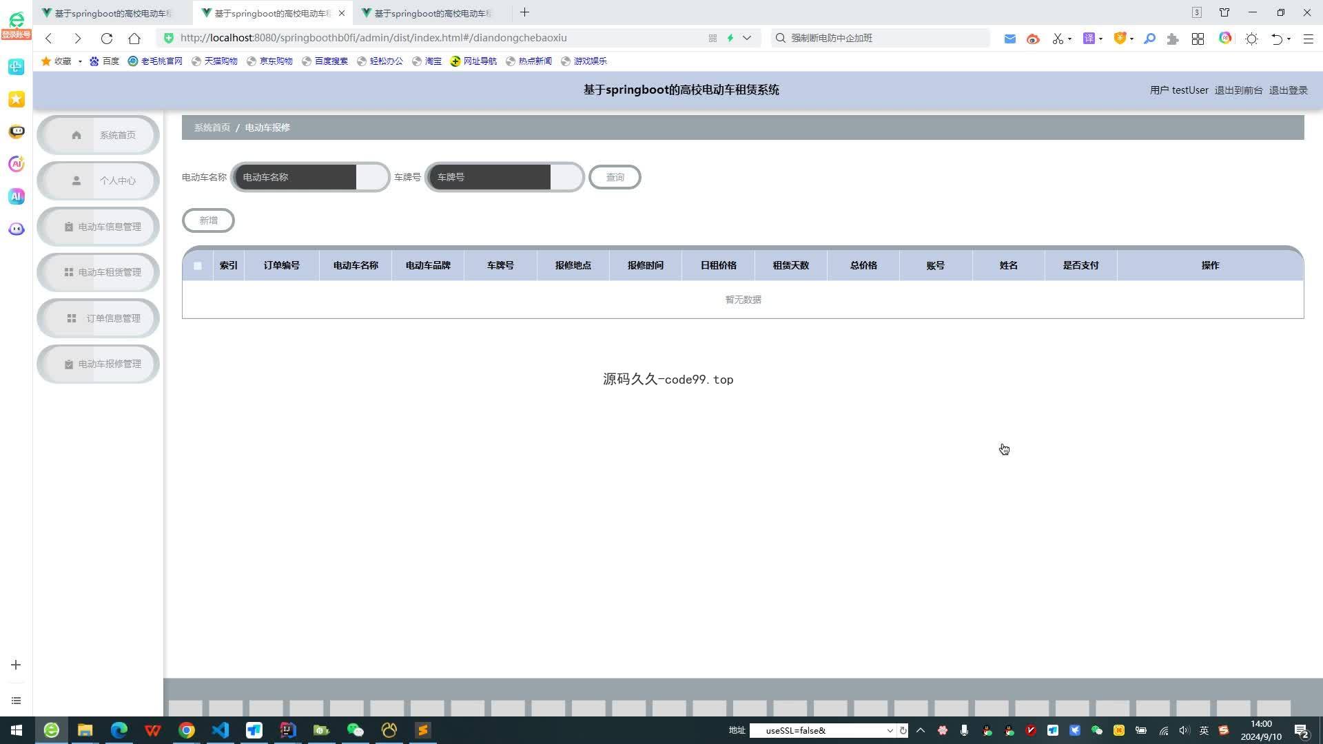Viewport: 1323px width, 744px height.
Task: Open the Weibo icon in toolbar
Action: pos(1032,39)
